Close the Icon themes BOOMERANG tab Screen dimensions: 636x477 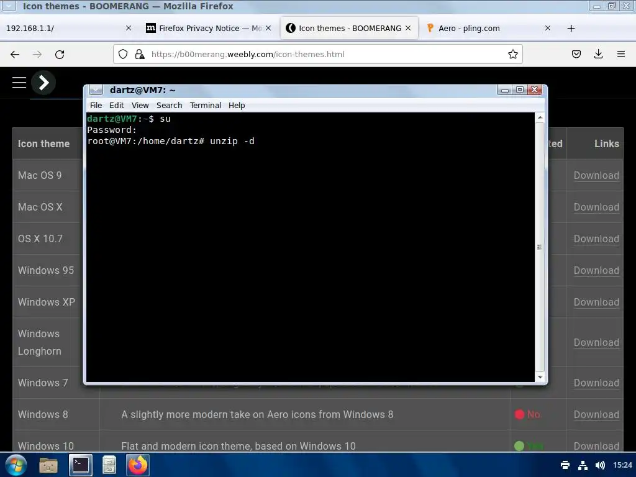tap(408, 28)
